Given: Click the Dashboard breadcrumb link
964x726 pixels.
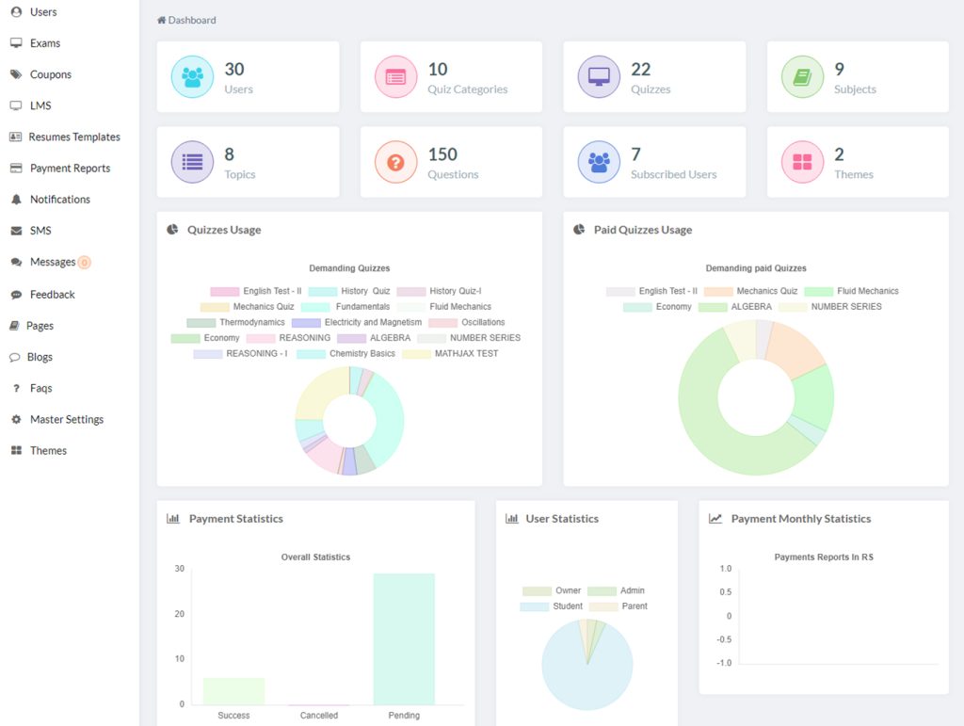Looking at the screenshot, I should click(x=191, y=20).
